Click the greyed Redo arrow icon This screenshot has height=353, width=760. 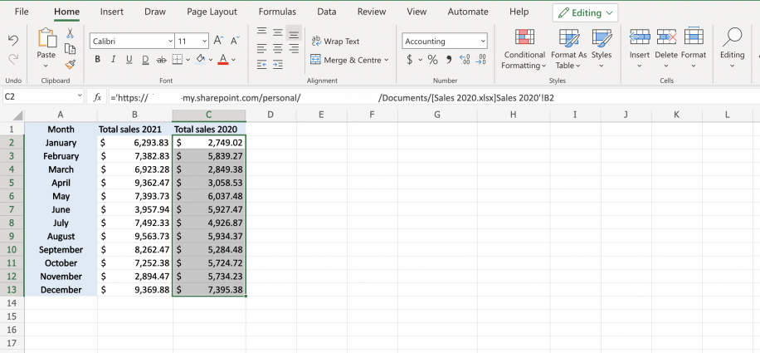(x=13, y=59)
